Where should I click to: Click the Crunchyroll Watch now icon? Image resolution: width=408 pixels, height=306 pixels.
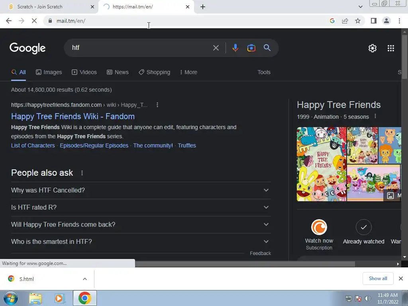click(319, 227)
